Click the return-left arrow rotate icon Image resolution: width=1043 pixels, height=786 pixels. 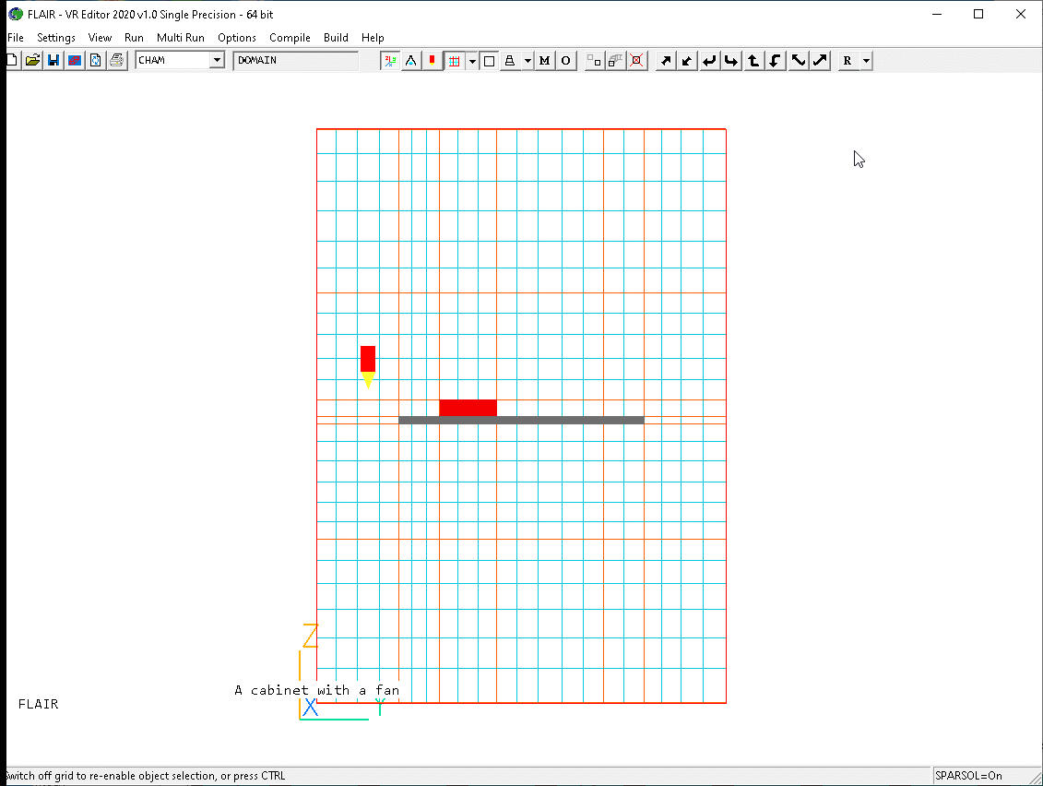tap(709, 61)
